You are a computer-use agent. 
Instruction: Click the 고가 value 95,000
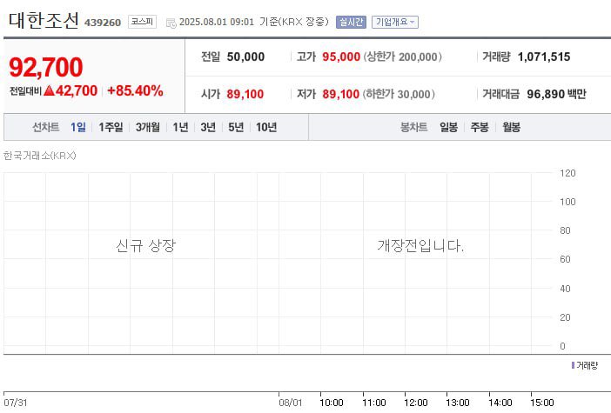341,57
